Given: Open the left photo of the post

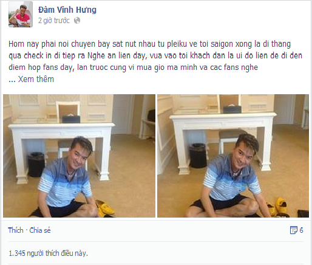Looking at the screenshot, I should point(79,156).
